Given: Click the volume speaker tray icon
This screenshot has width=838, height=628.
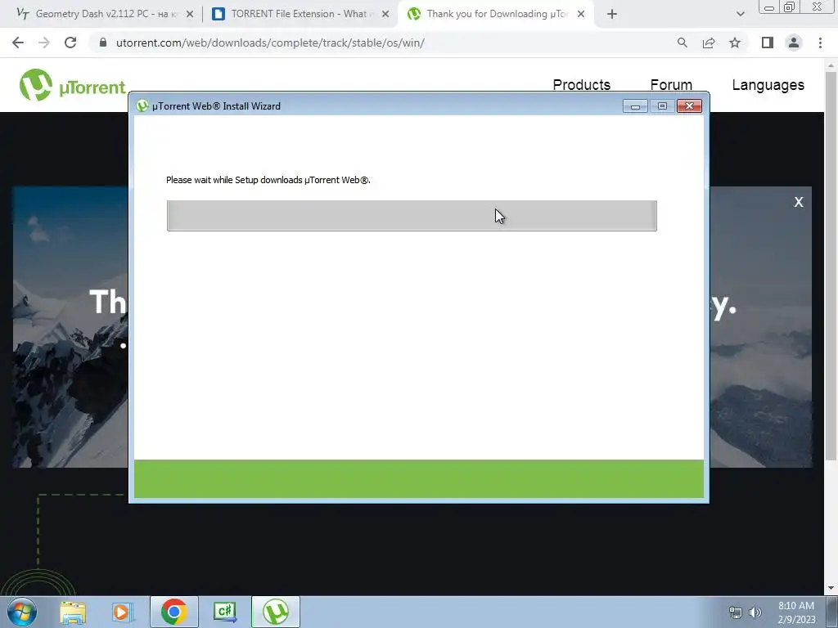Looking at the screenshot, I should pyautogui.click(x=755, y=612).
